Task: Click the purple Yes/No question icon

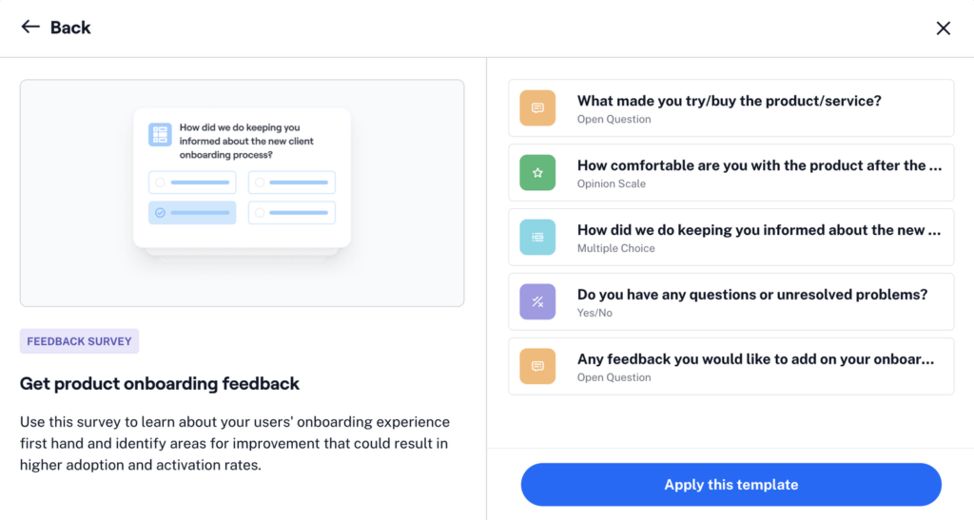Action: (x=537, y=302)
